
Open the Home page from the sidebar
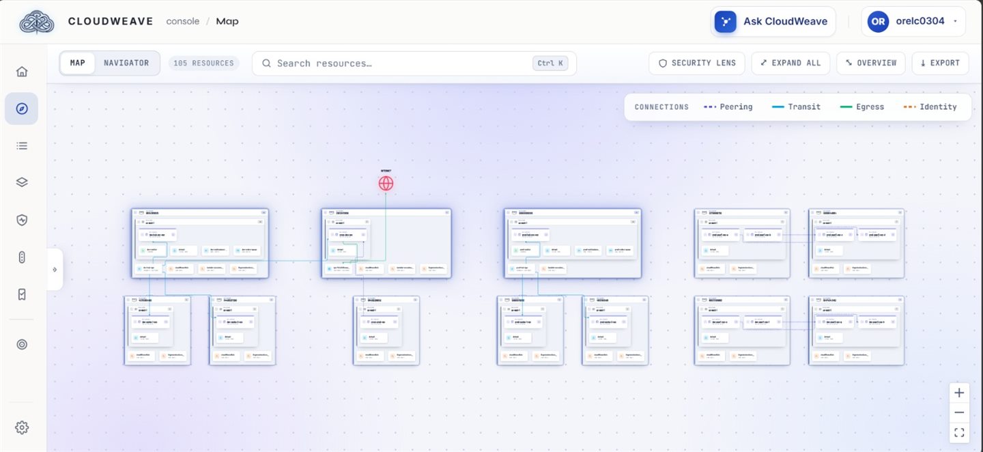[x=22, y=72]
